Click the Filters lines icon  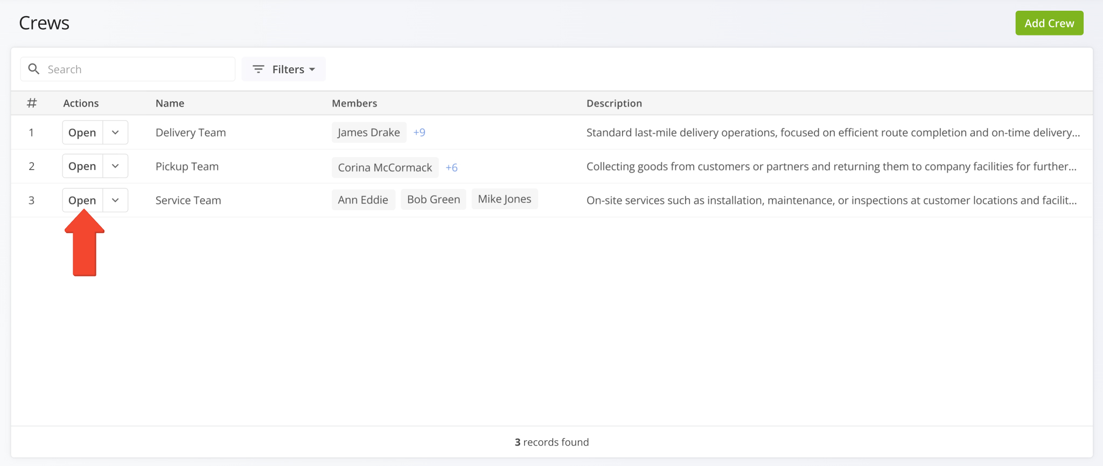tap(259, 69)
